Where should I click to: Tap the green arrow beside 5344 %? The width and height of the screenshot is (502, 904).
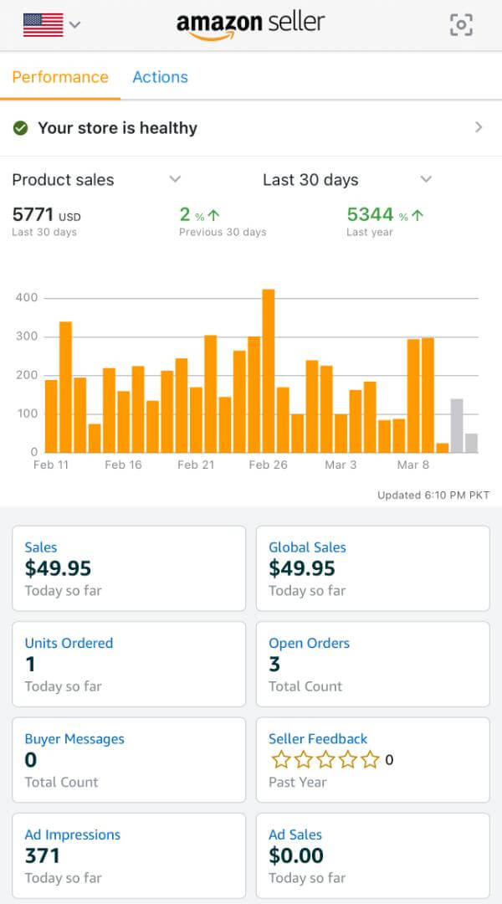417,215
